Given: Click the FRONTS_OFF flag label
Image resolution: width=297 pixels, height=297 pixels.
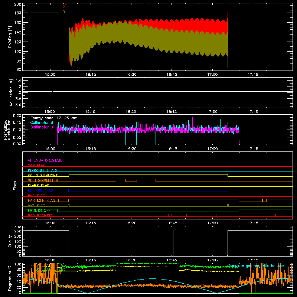Looking at the screenshot, I should click(39, 210).
